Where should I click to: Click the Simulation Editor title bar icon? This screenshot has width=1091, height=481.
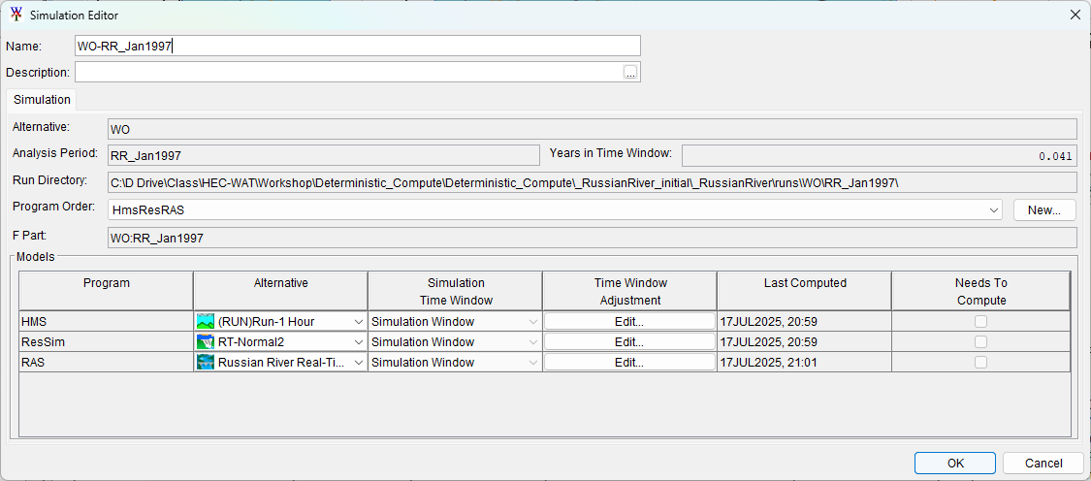click(15, 15)
